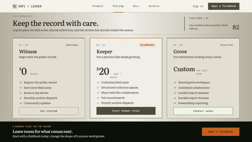Click the MEMBERSHIP eyebrow label

[x=26, y=16]
